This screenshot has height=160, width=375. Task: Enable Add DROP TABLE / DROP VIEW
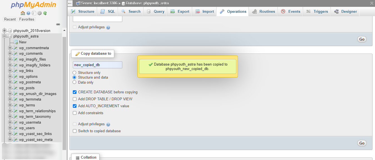click(x=74, y=99)
